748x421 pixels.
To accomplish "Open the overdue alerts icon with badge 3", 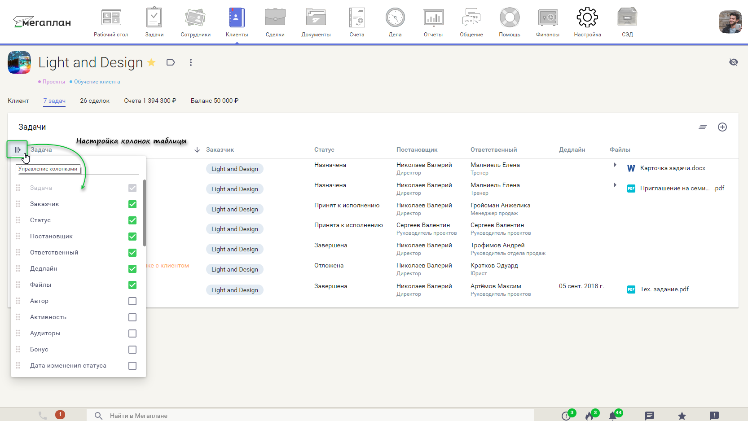I will [x=566, y=416].
